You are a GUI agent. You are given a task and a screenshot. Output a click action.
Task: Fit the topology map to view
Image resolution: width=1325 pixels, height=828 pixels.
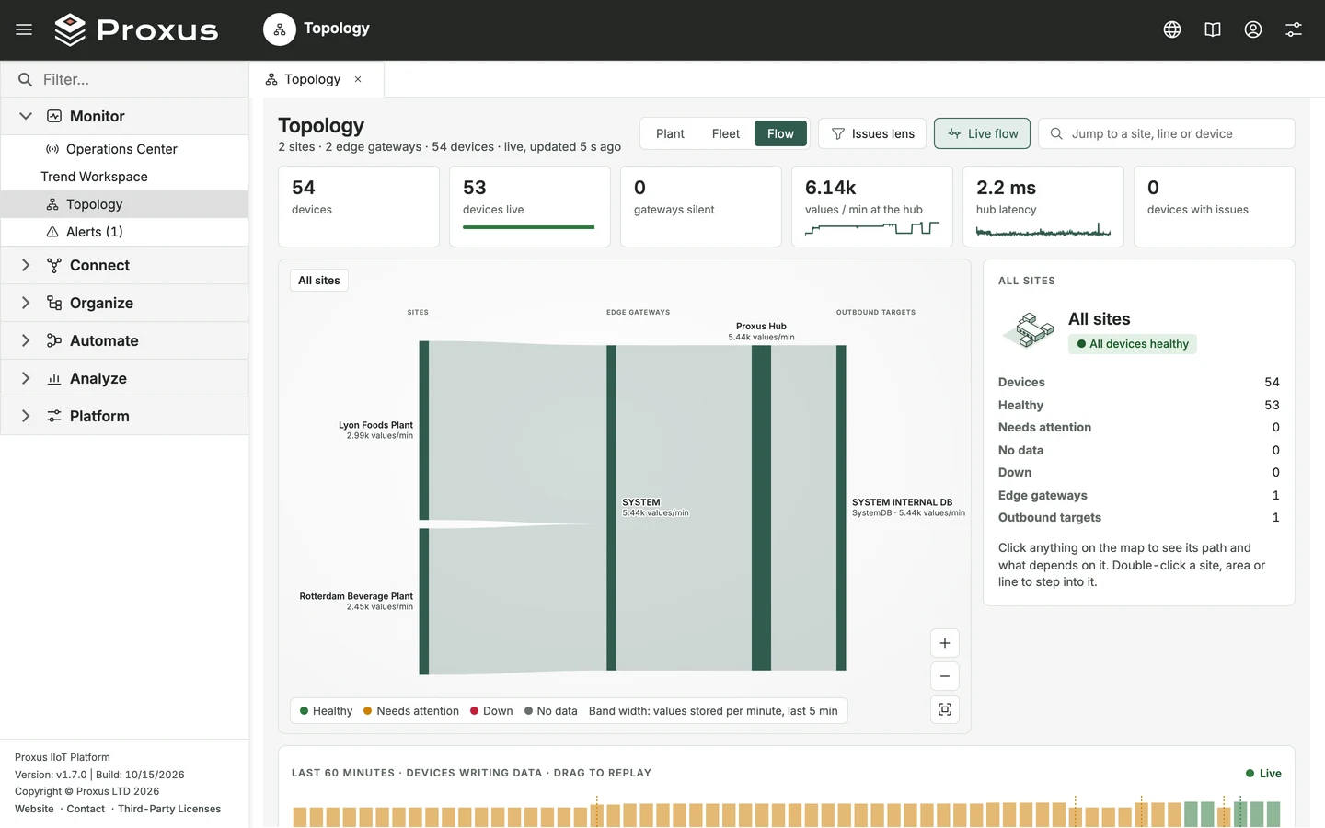pos(945,709)
